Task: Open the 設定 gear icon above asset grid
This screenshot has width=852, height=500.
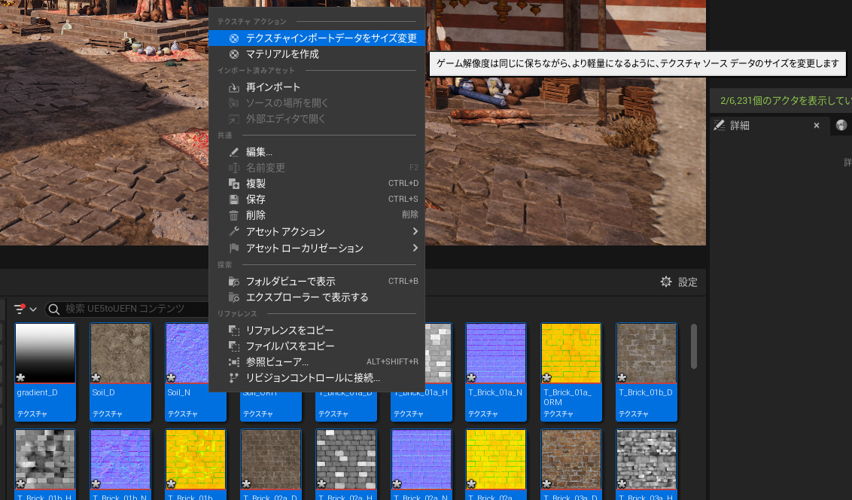Action: pos(665,282)
